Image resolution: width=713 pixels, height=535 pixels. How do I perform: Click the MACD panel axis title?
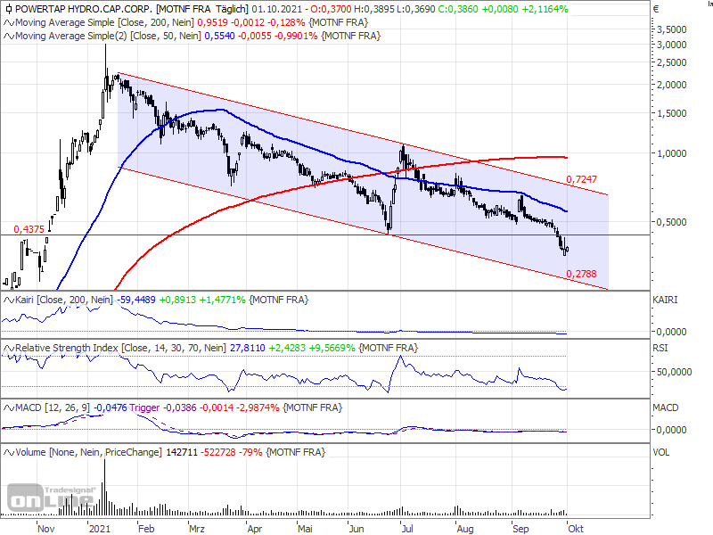pyautogui.click(x=665, y=407)
